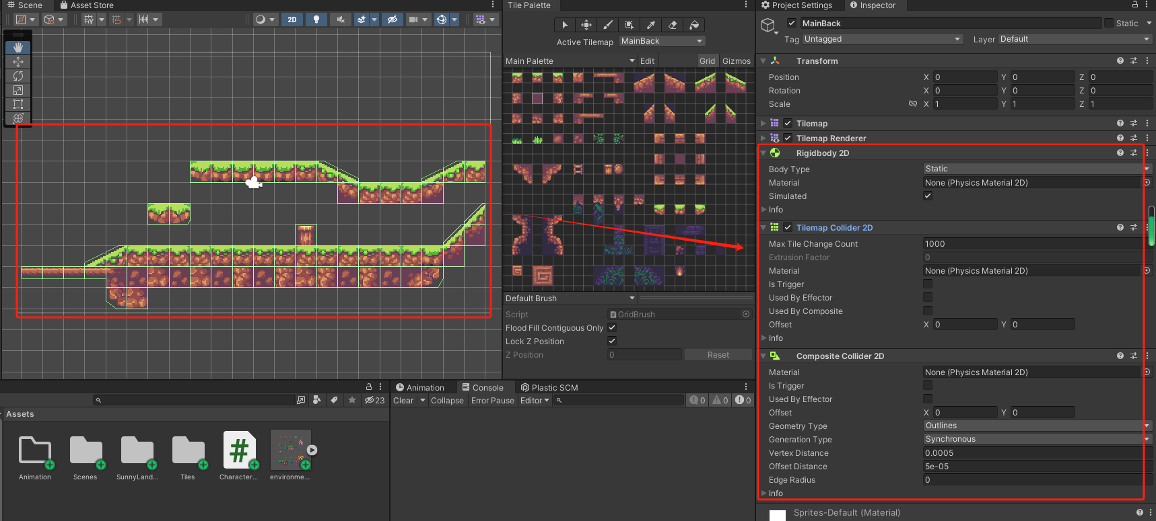
Task: Toggle Rigidbody 2D Simulated checkbox
Action: pos(928,196)
